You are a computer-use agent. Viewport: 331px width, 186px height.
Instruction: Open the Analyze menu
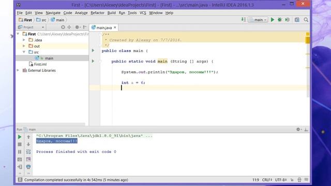81,13
